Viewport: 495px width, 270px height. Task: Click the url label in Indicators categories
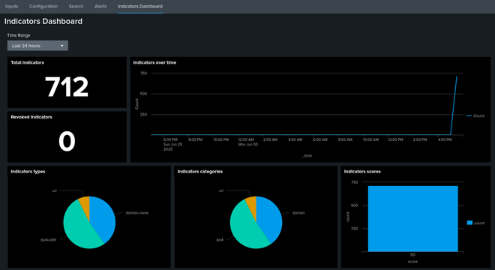[221, 190]
